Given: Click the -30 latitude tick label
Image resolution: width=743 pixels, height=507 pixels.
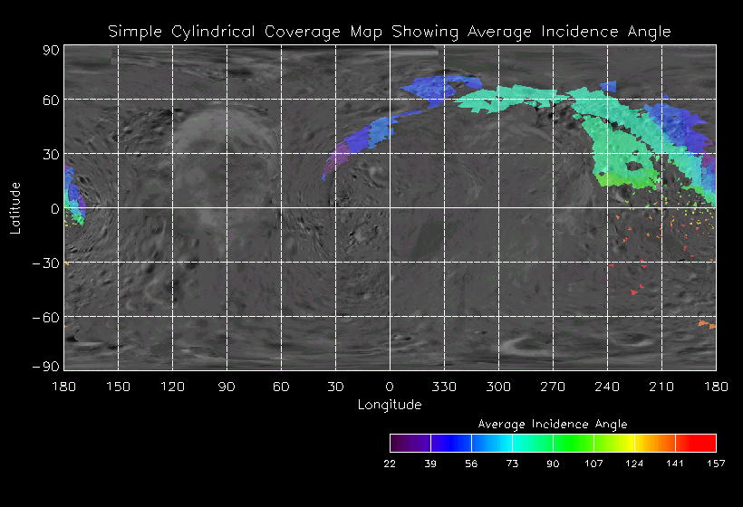Looking at the screenshot, I should coord(47,263).
